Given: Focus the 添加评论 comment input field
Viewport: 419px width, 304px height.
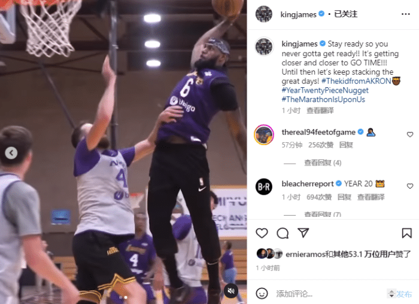Looking at the screenshot, I should pos(330,294).
